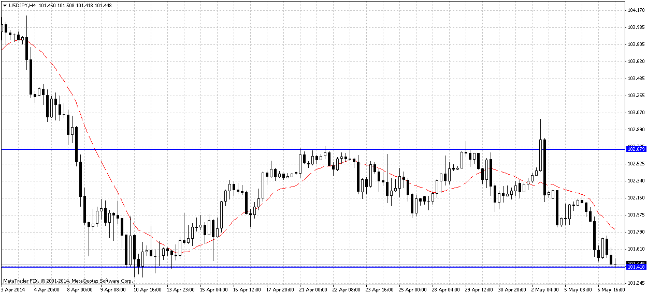
Task: Click the 102.160 price axis label
Action: click(x=635, y=198)
